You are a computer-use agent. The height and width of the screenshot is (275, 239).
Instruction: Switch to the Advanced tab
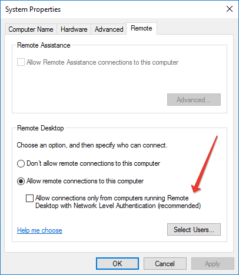(109, 29)
